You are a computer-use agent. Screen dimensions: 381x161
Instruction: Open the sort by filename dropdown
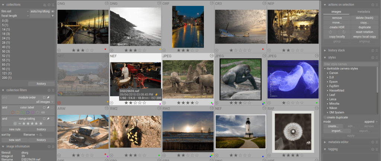31,135
